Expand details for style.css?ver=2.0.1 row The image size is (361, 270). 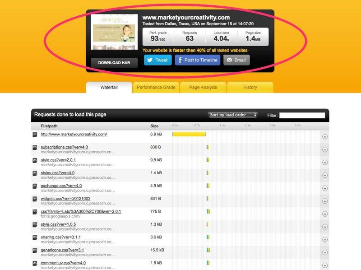coord(325,163)
